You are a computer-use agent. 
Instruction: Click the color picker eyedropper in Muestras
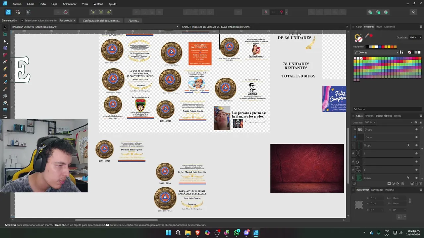point(367,35)
